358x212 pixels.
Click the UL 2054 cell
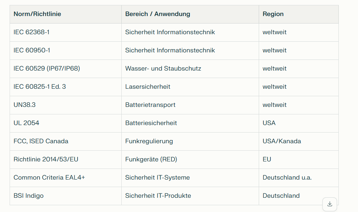[26, 123]
